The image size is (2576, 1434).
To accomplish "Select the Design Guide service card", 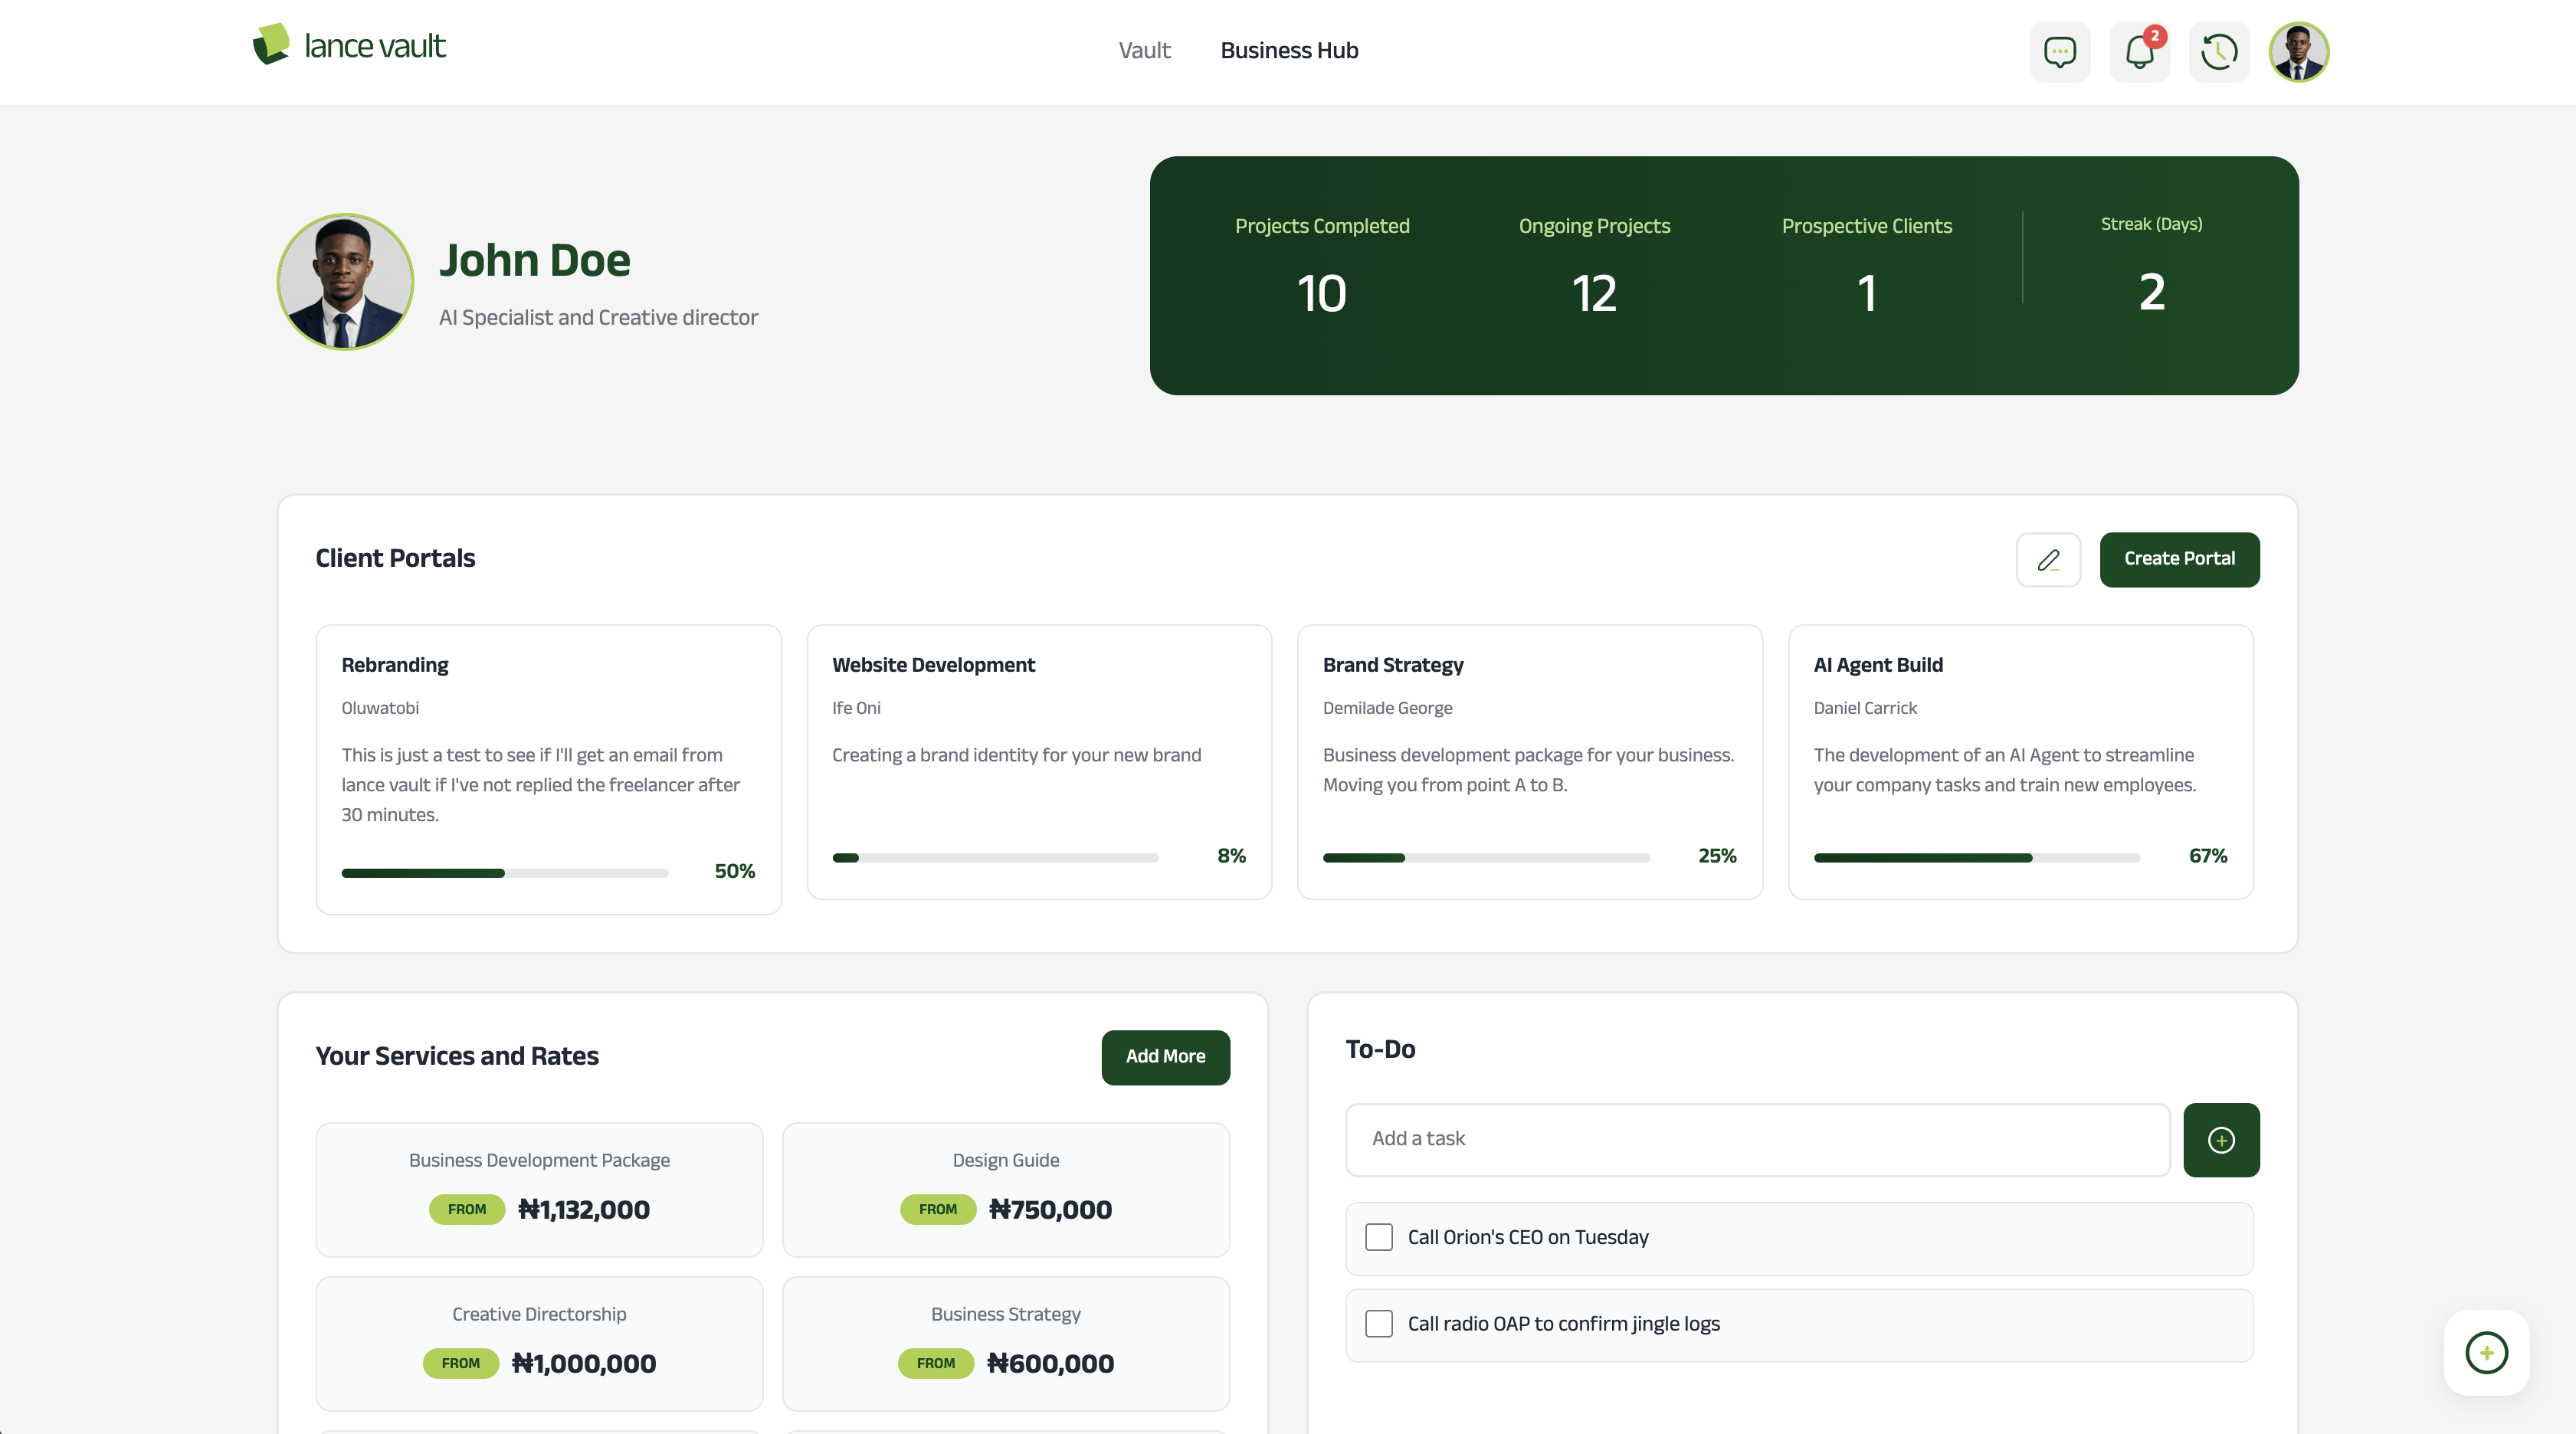I will (1005, 1189).
